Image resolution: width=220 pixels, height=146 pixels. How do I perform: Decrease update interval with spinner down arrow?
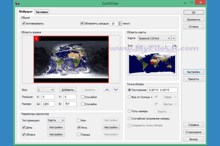click(120, 25)
